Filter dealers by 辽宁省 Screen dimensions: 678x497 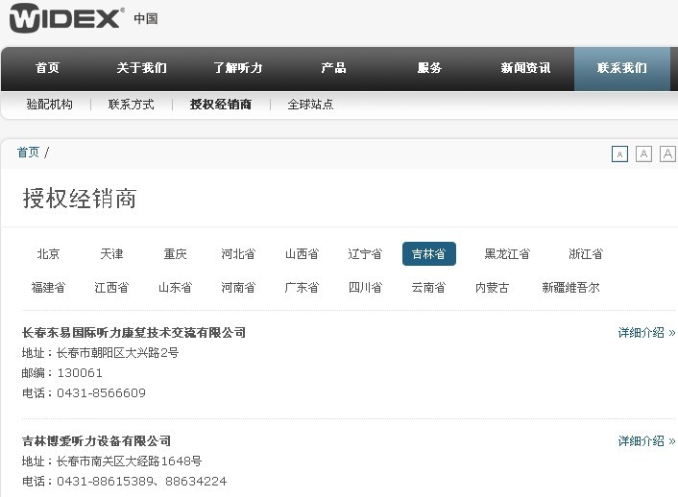(365, 253)
